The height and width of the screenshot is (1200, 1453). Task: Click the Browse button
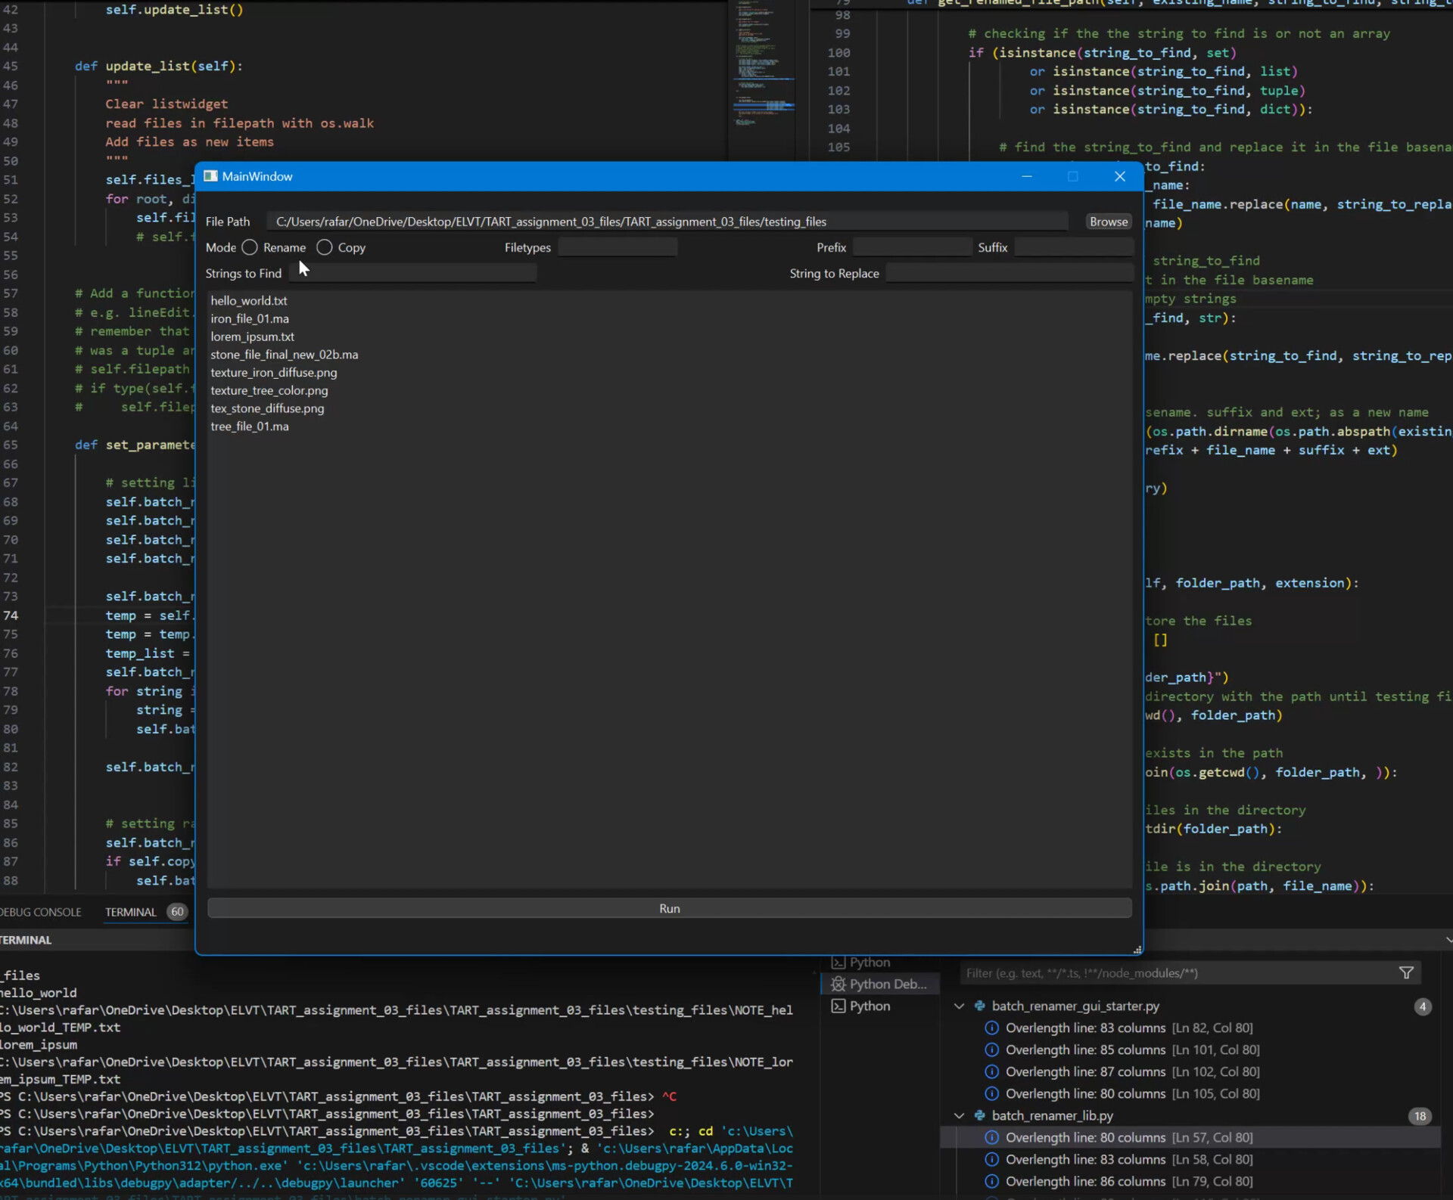pyautogui.click(x=1108, y=222)
